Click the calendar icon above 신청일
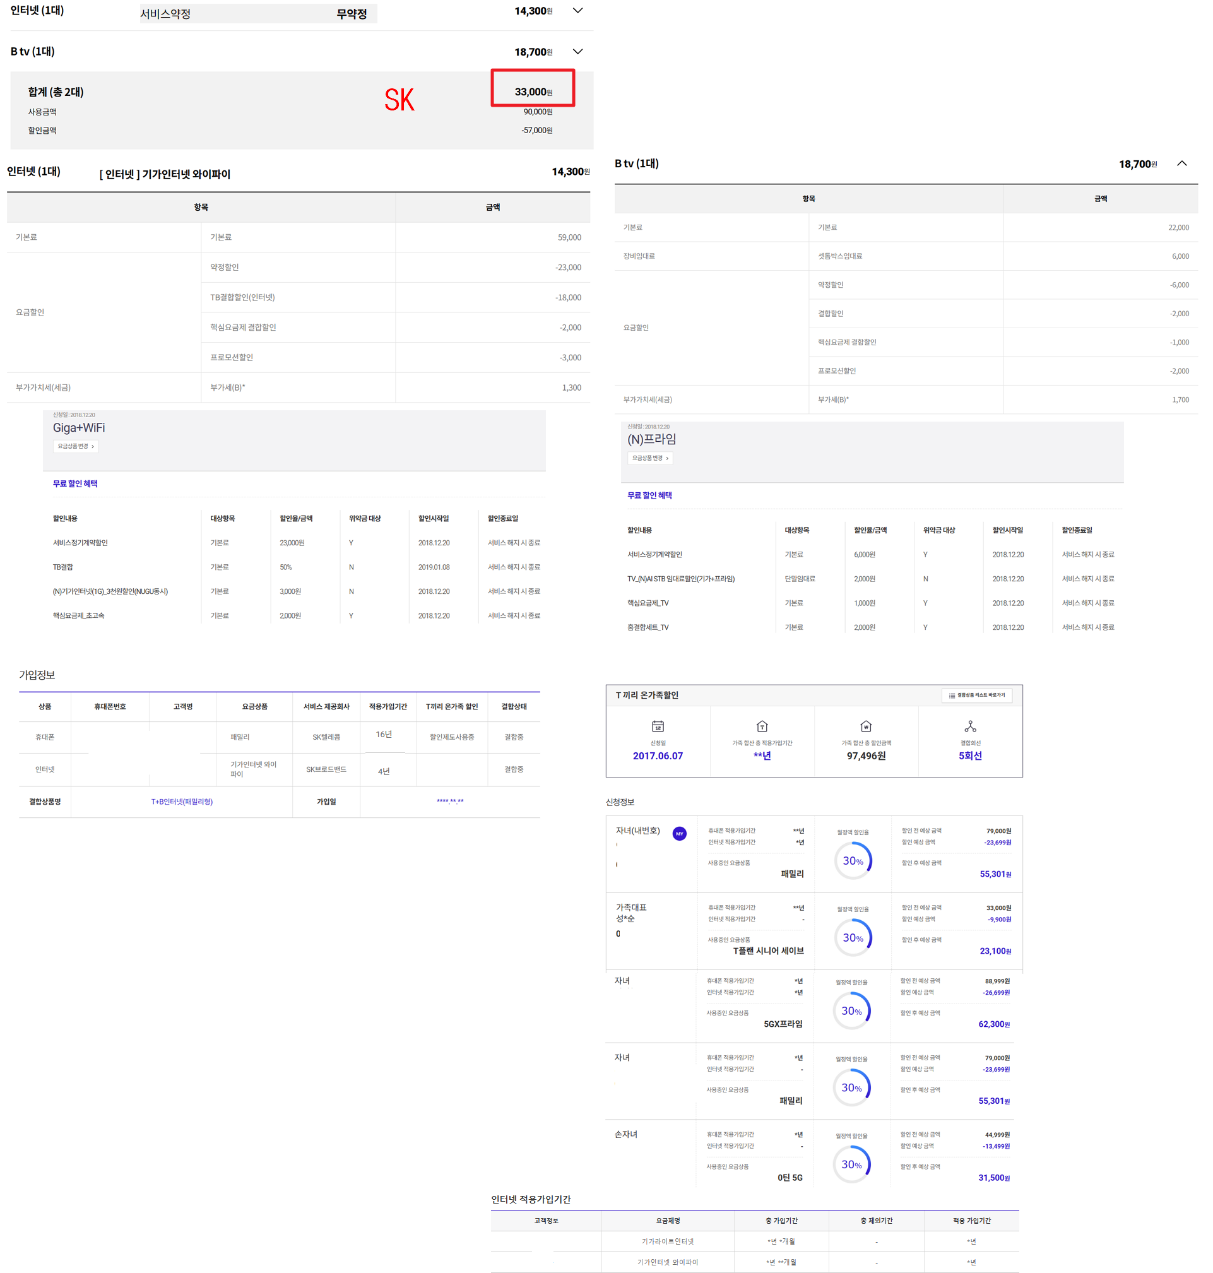 (x=658, y=726)
